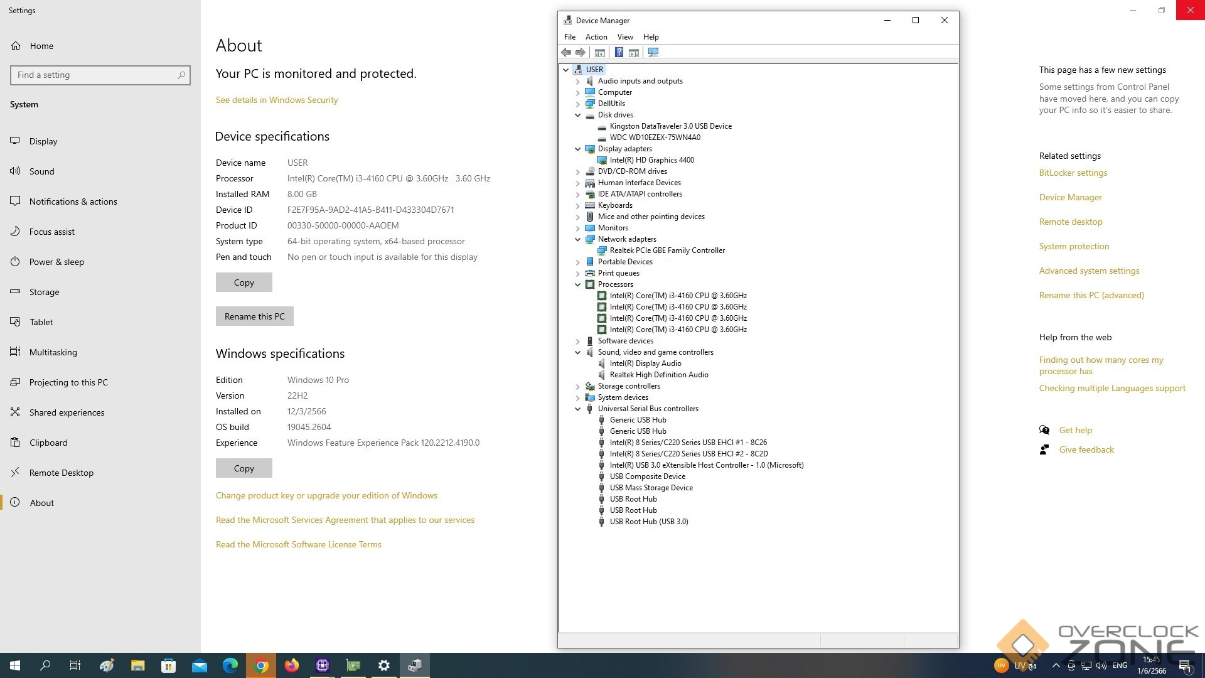Expand the Monitors tree node
1205x678 pixels.
[578, 229]
